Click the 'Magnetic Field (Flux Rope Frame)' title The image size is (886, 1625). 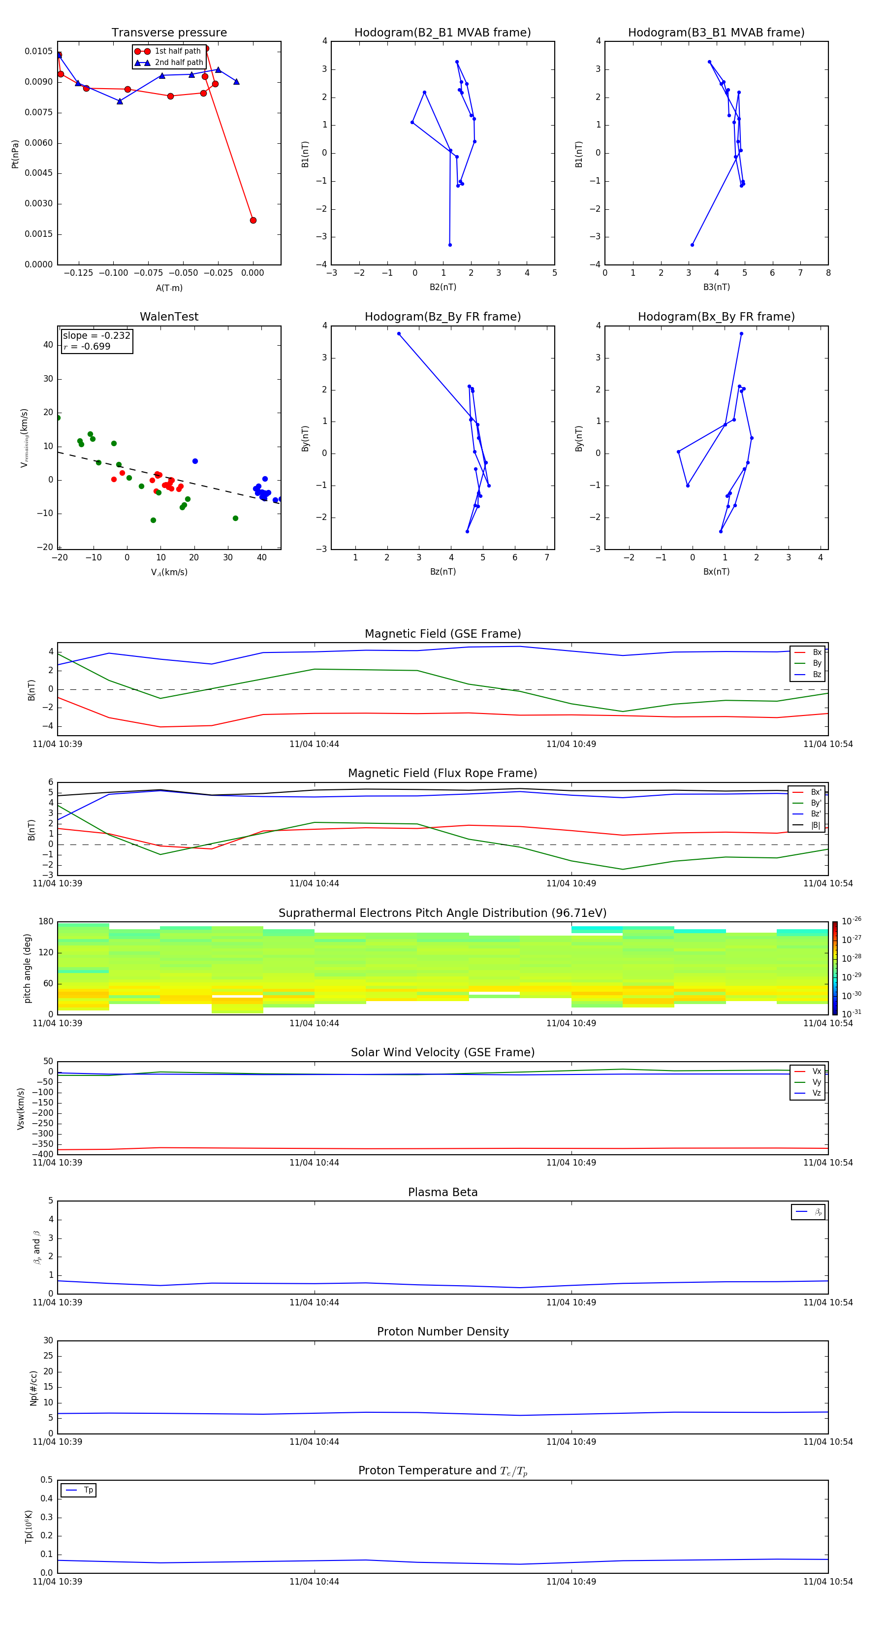(443, 774)
